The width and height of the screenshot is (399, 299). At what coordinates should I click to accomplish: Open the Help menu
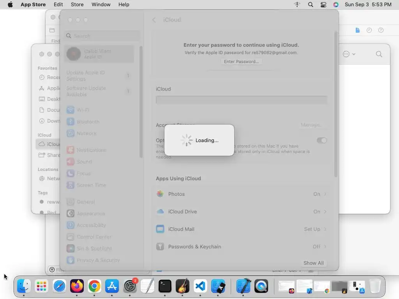[x=124, y=5]
